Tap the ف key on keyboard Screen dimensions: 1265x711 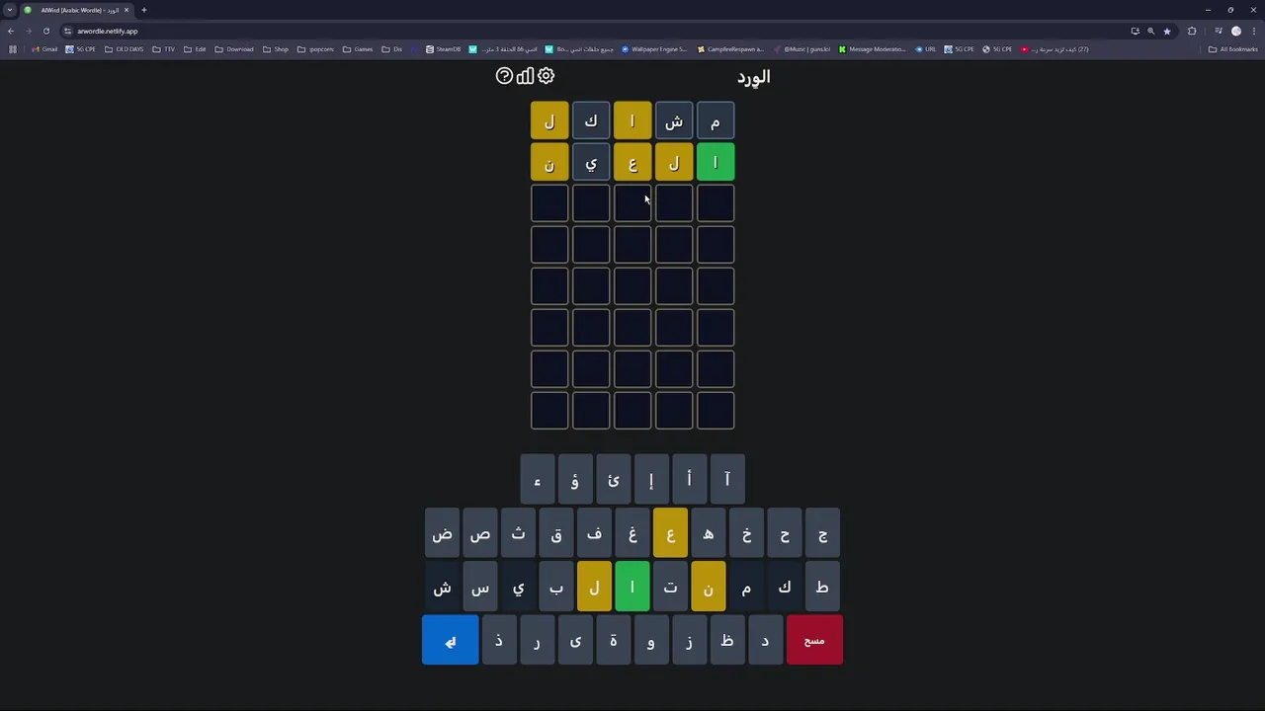[x=594, y=533]
